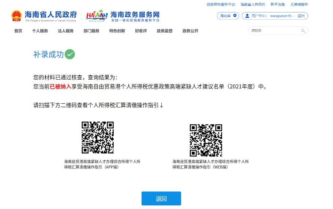Open 海南省人民政府 top link
The height and width of the screenshot is (209, 333).
pyautogui.click(x=253, y=4)
